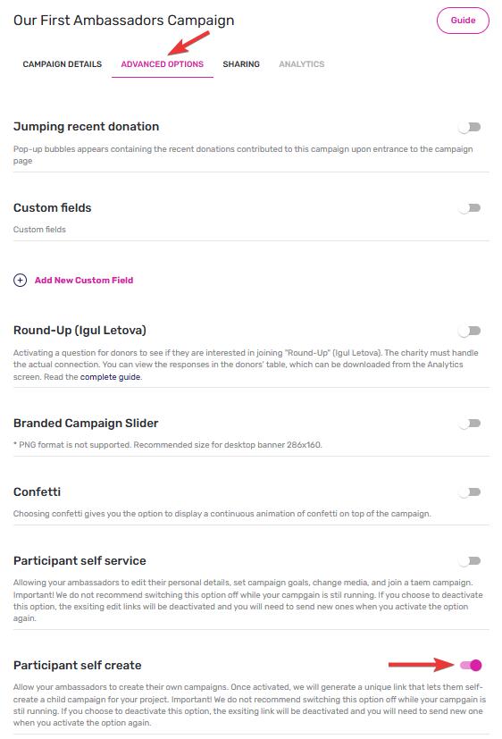Open the Analytics tab

click(301, 64)
